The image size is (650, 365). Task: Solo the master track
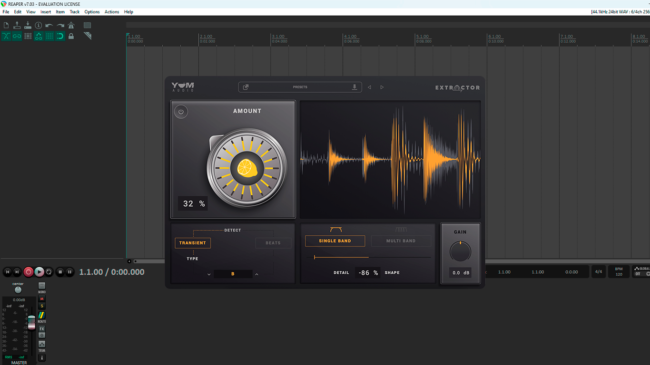click(42, 306)
